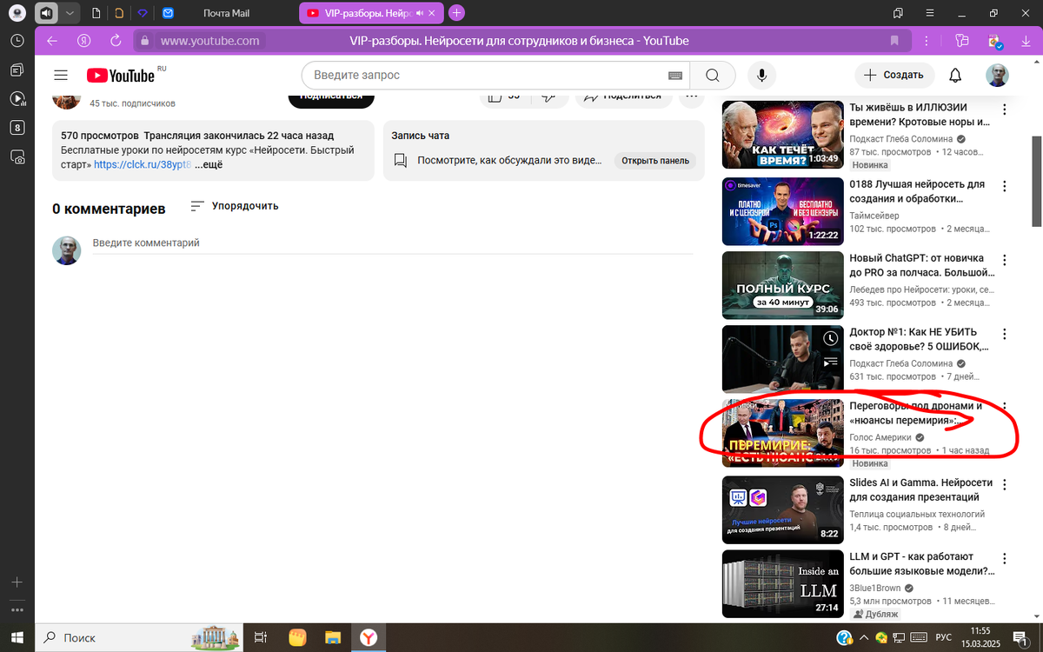Open the pinned blue diamond tab
1043x652 pixels.
click(143, 13)
